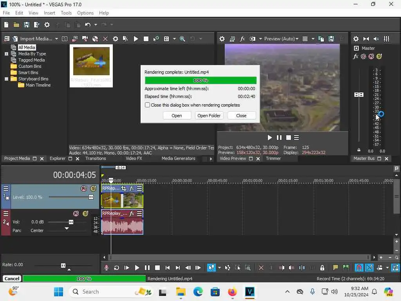Adjust the video track Level slider
Viewport: 401px width, 301px height.
point(91,197)
